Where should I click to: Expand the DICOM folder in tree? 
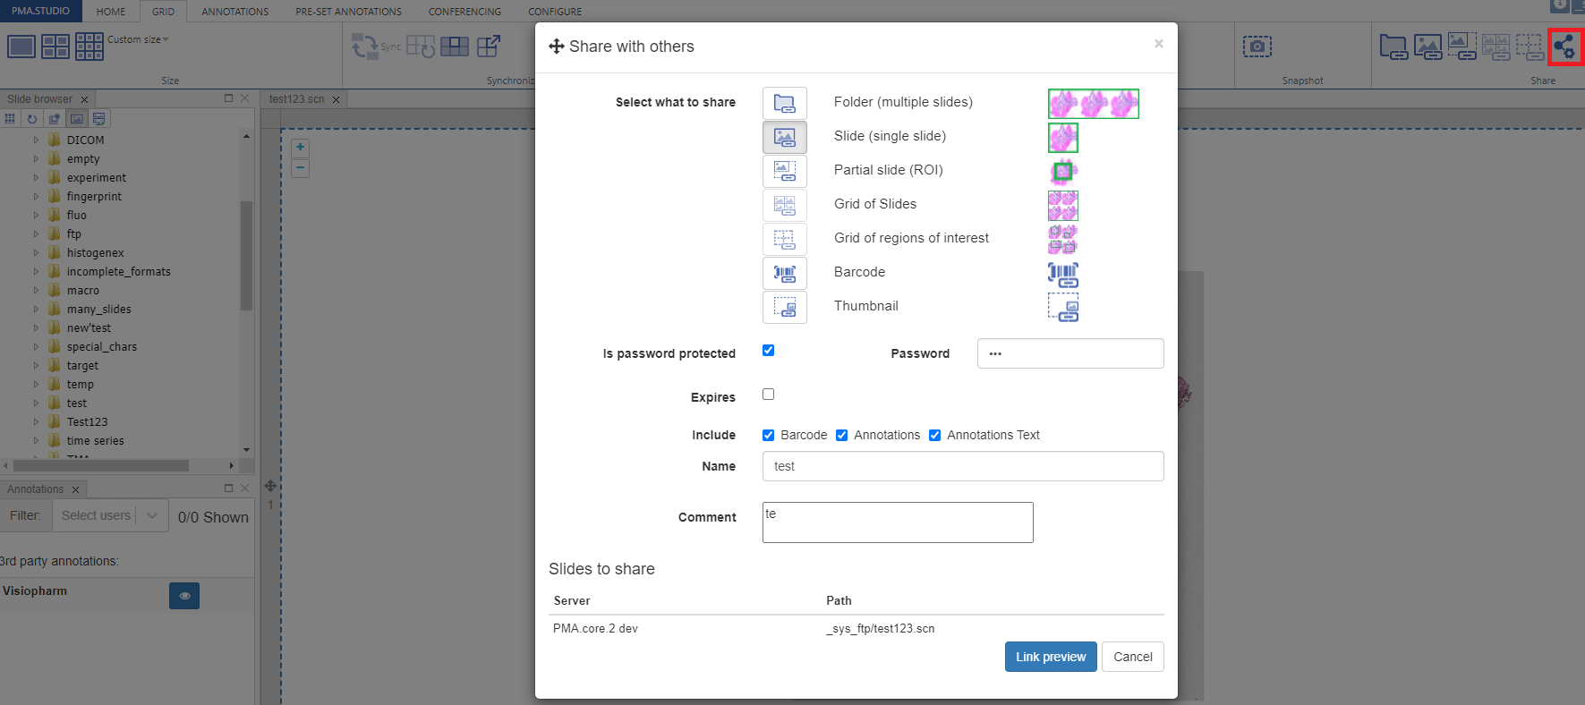pyautogui.click(x=36, y=140)
